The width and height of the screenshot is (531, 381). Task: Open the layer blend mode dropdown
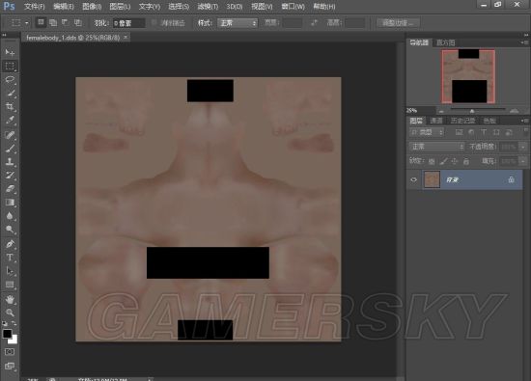click(436, 147)
